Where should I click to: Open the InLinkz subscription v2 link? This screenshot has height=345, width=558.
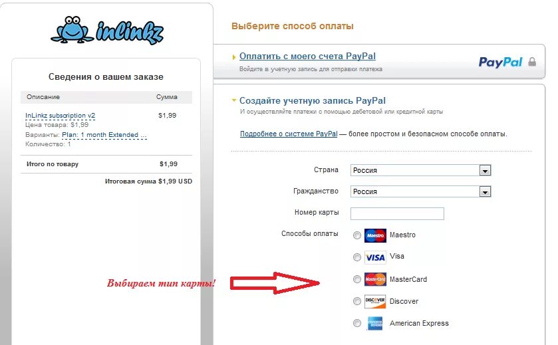point(60,116)
